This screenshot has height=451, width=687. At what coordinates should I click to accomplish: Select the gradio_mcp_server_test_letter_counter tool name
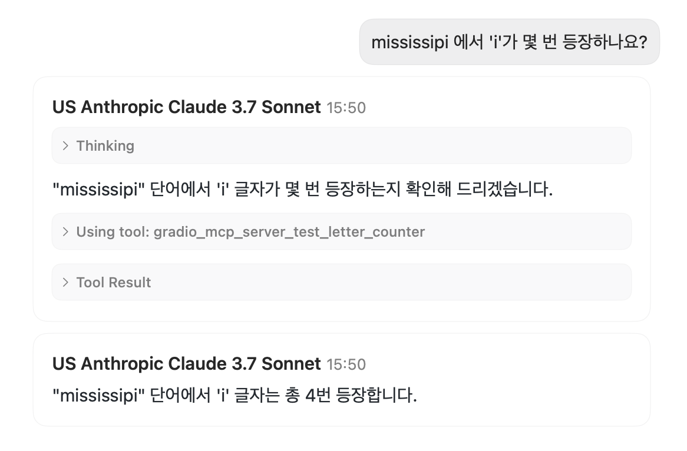pyautogui.click(x=289, y=231)
